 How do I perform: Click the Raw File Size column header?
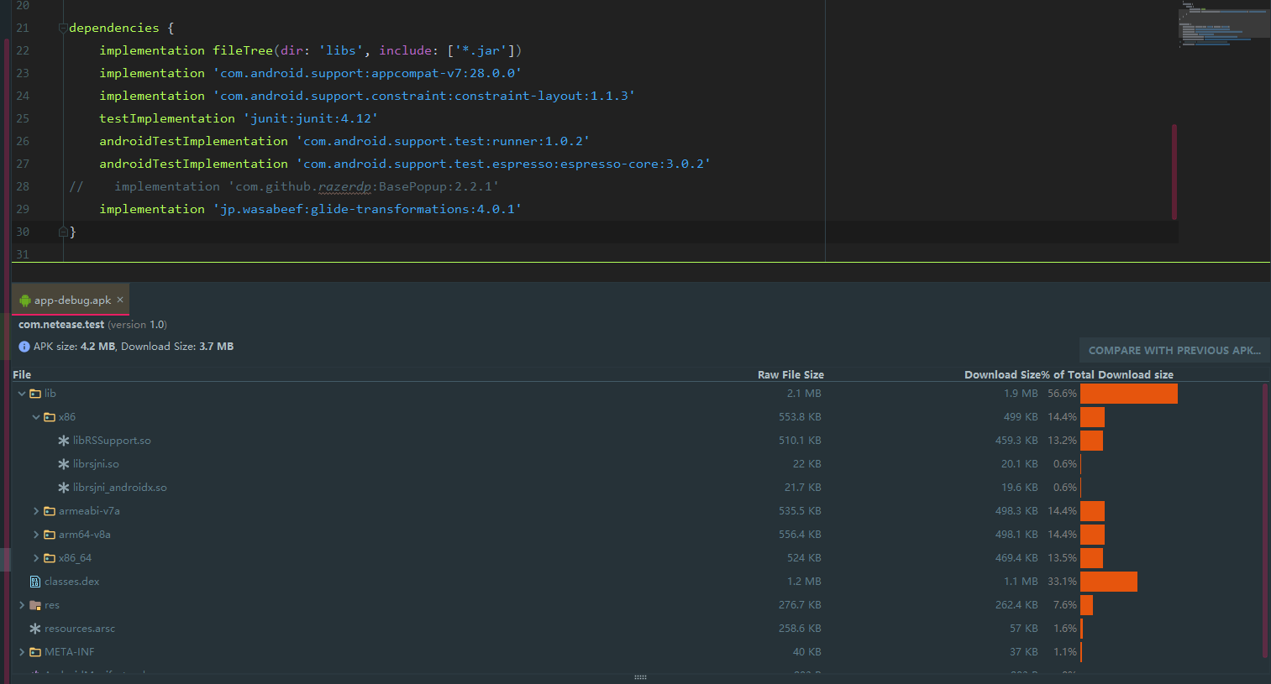[790, 374]
